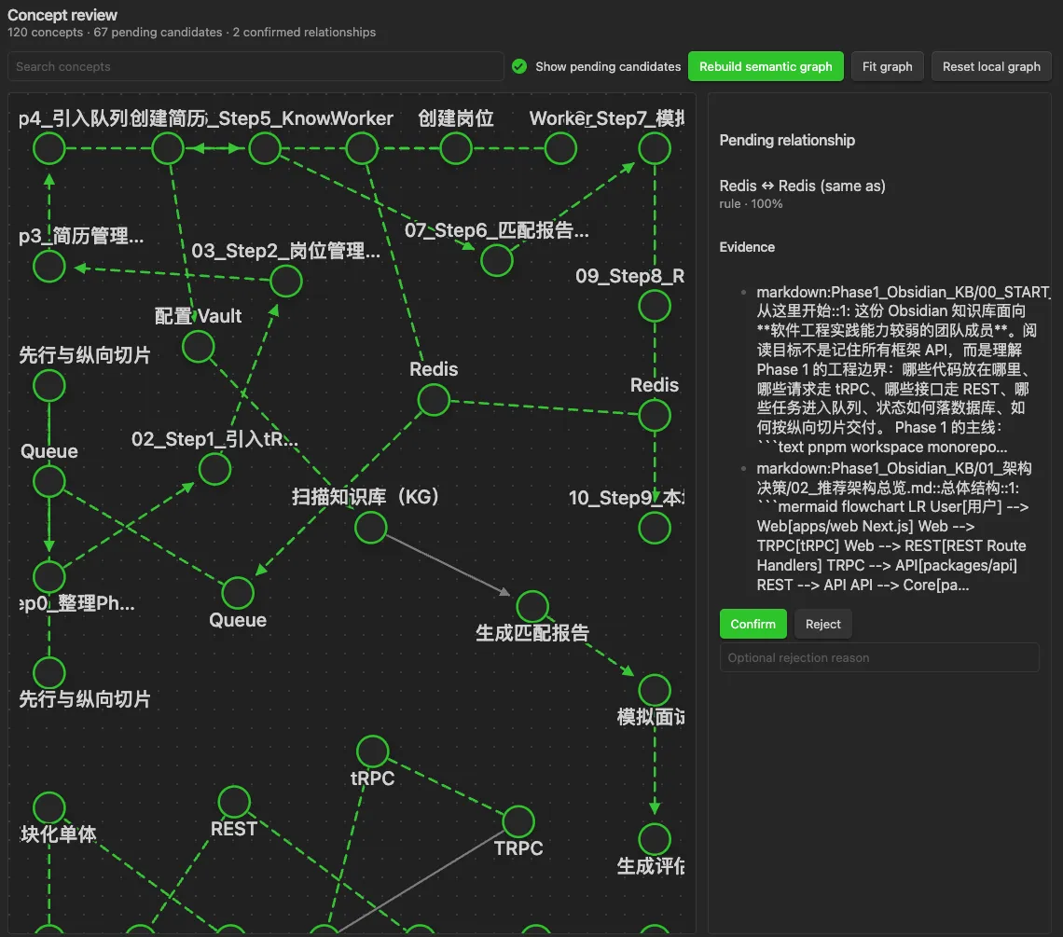Click the Fit graph button
The height and width of the screenshot is (937, 1063).
point(887,66)
